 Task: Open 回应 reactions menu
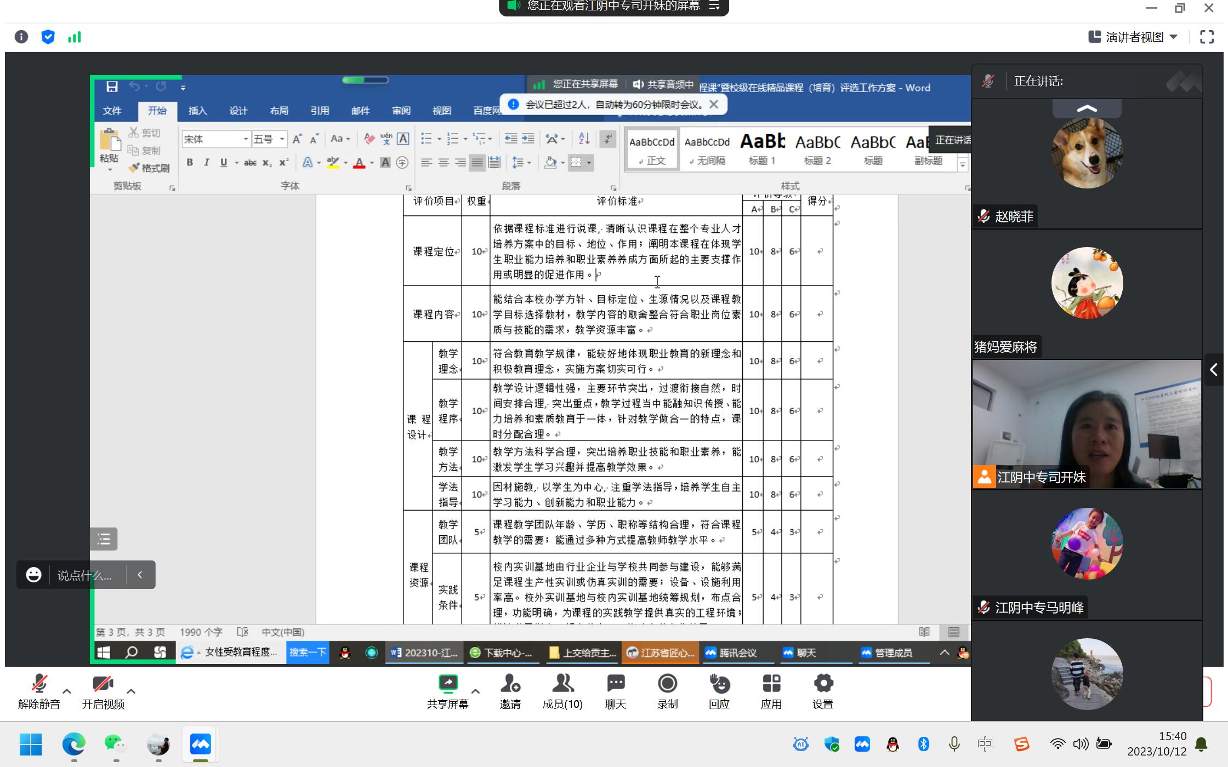click(x=719, y=691)
